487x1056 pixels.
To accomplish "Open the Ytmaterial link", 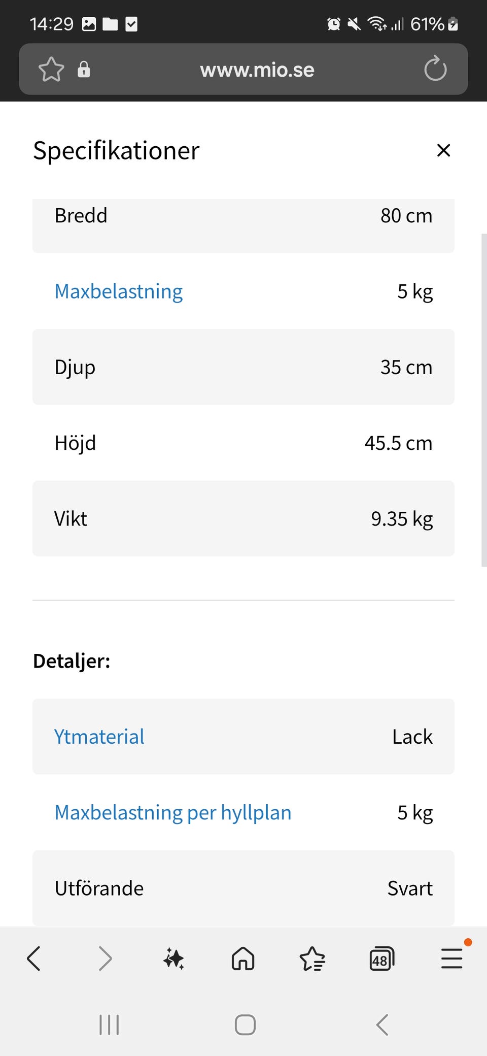I will point(99,737).
